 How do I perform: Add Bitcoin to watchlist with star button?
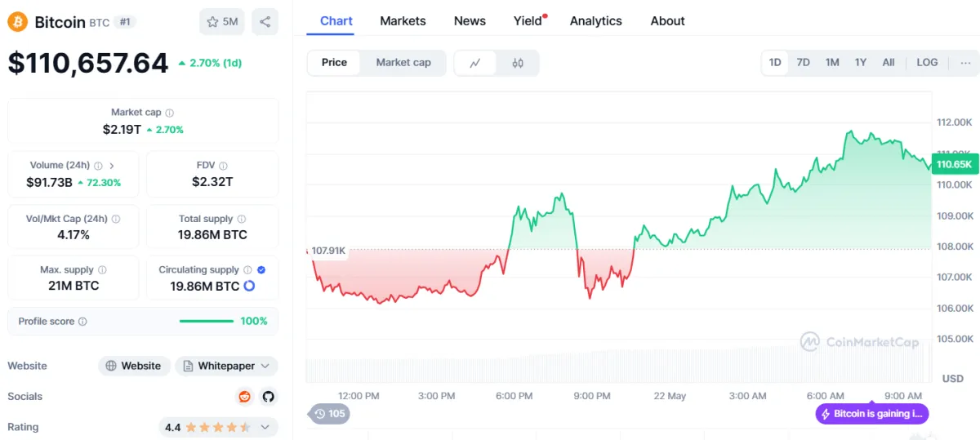(x=222, y=22)
